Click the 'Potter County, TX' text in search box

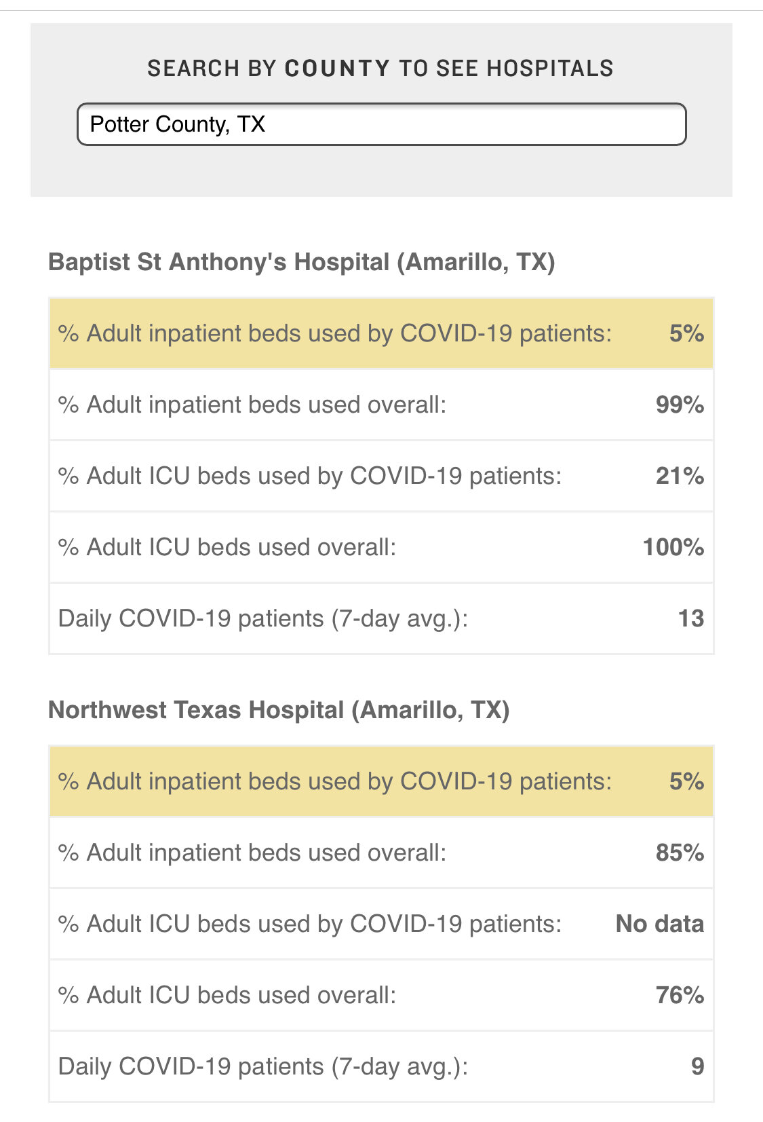coord(178,124)
